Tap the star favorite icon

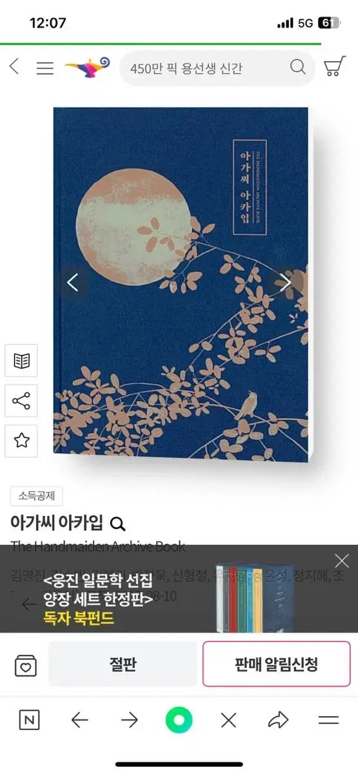pyautogui.click(x=21, y=441)
